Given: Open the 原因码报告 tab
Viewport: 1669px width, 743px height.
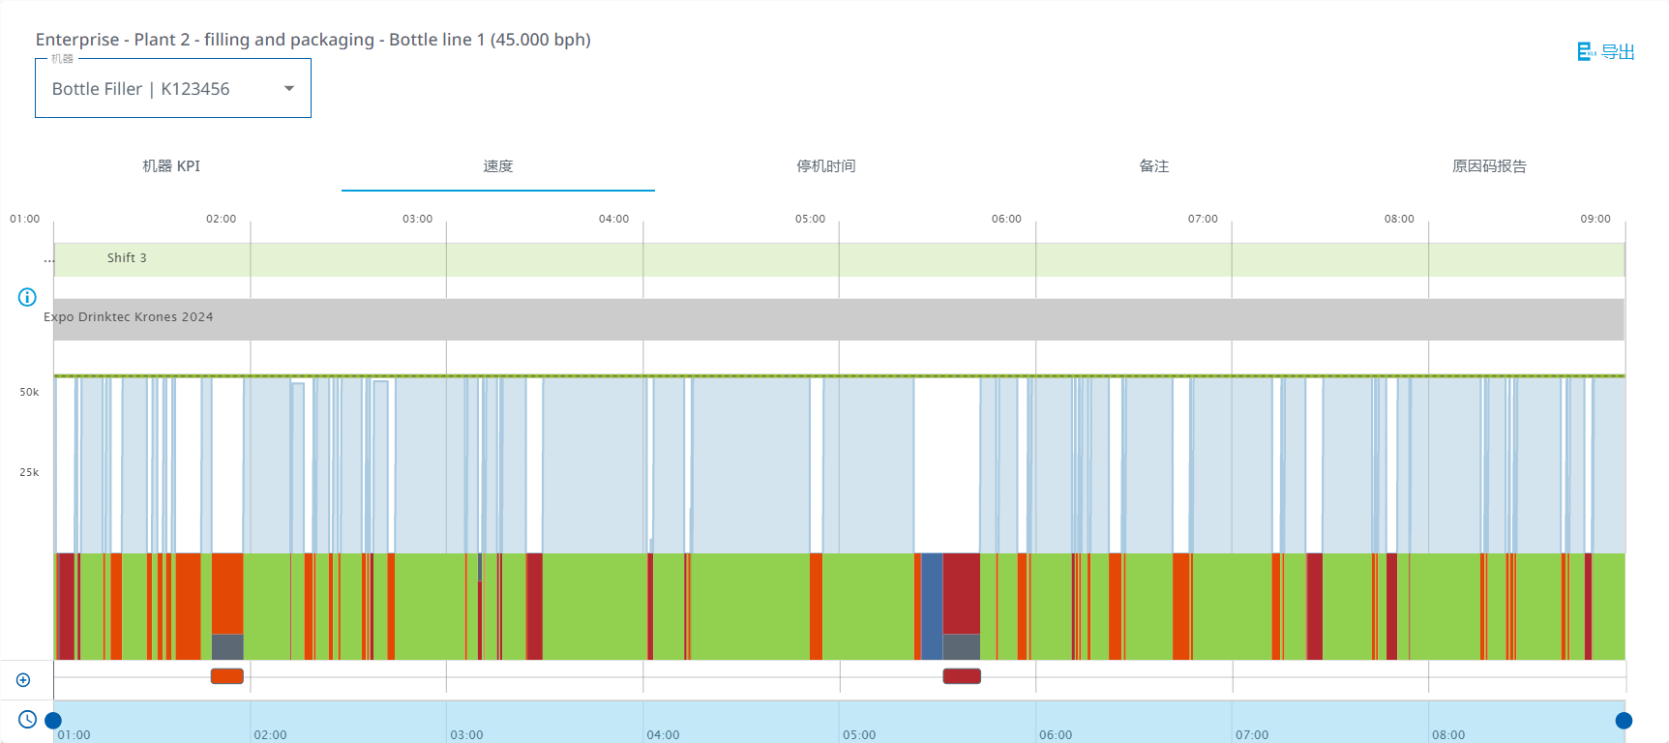Looking at the screenshot, I should pyautogui.click(x=1488, y=166).
